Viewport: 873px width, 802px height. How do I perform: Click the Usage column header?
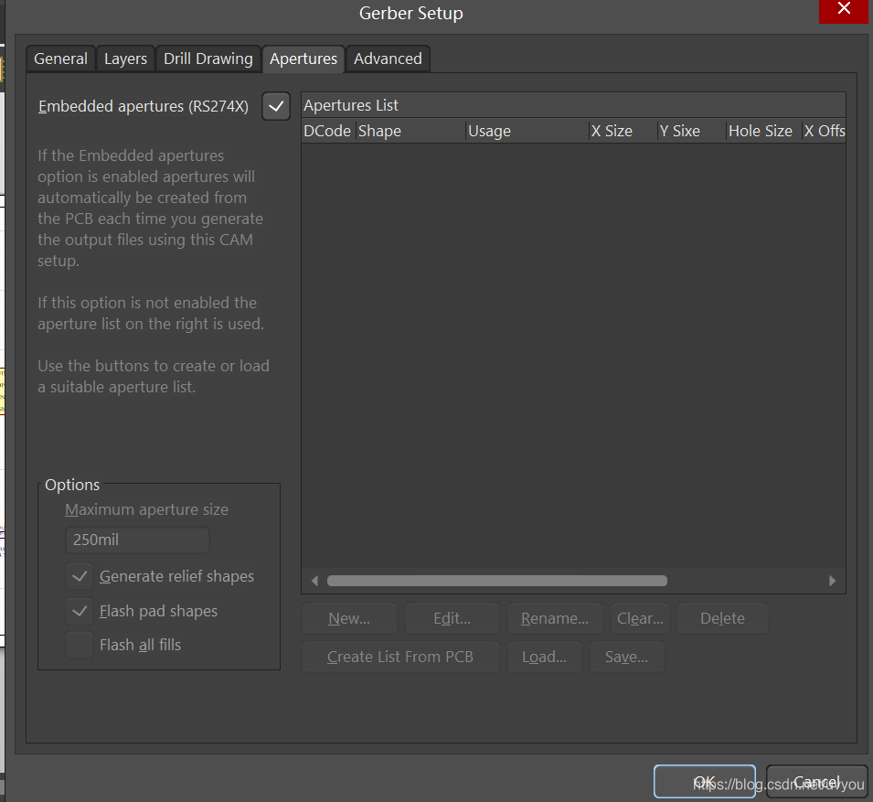[526, 131]
